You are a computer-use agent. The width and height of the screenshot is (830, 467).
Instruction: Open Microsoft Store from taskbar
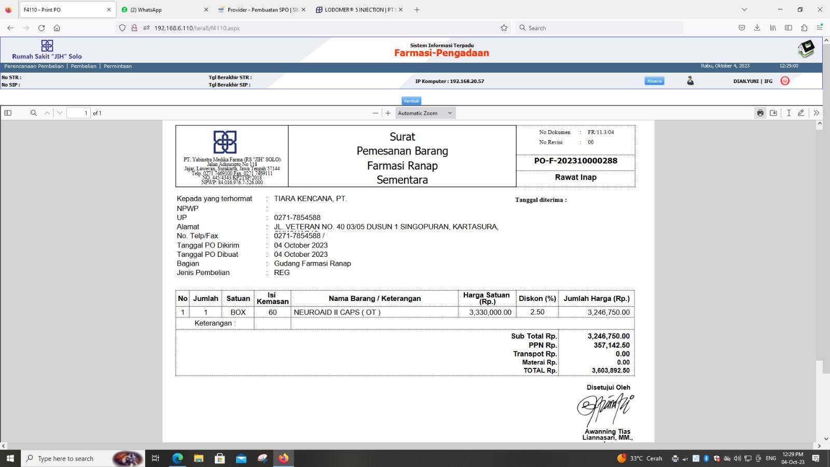[x=220, y=458]
